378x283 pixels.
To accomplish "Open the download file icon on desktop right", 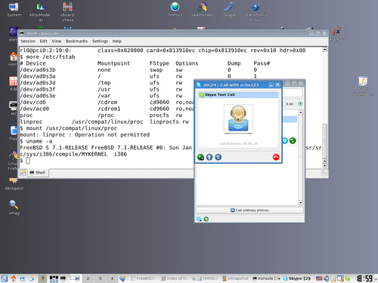I will click(x=363, y=86).
